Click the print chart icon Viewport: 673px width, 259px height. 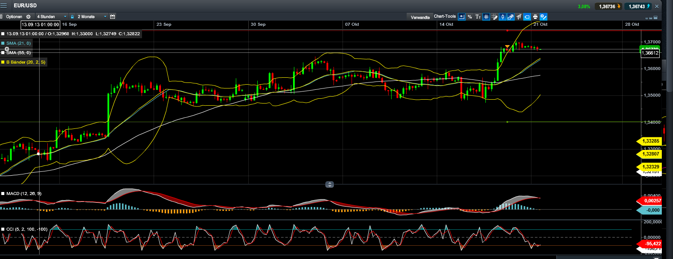pos(535,17)
